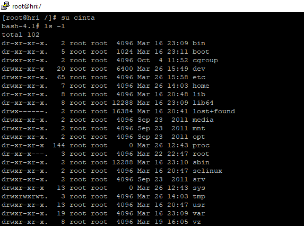Image resolution: width=304 pixels, height=226 pixels.
Task: Click the time 23:10 in sbin row
Action: 178,162
